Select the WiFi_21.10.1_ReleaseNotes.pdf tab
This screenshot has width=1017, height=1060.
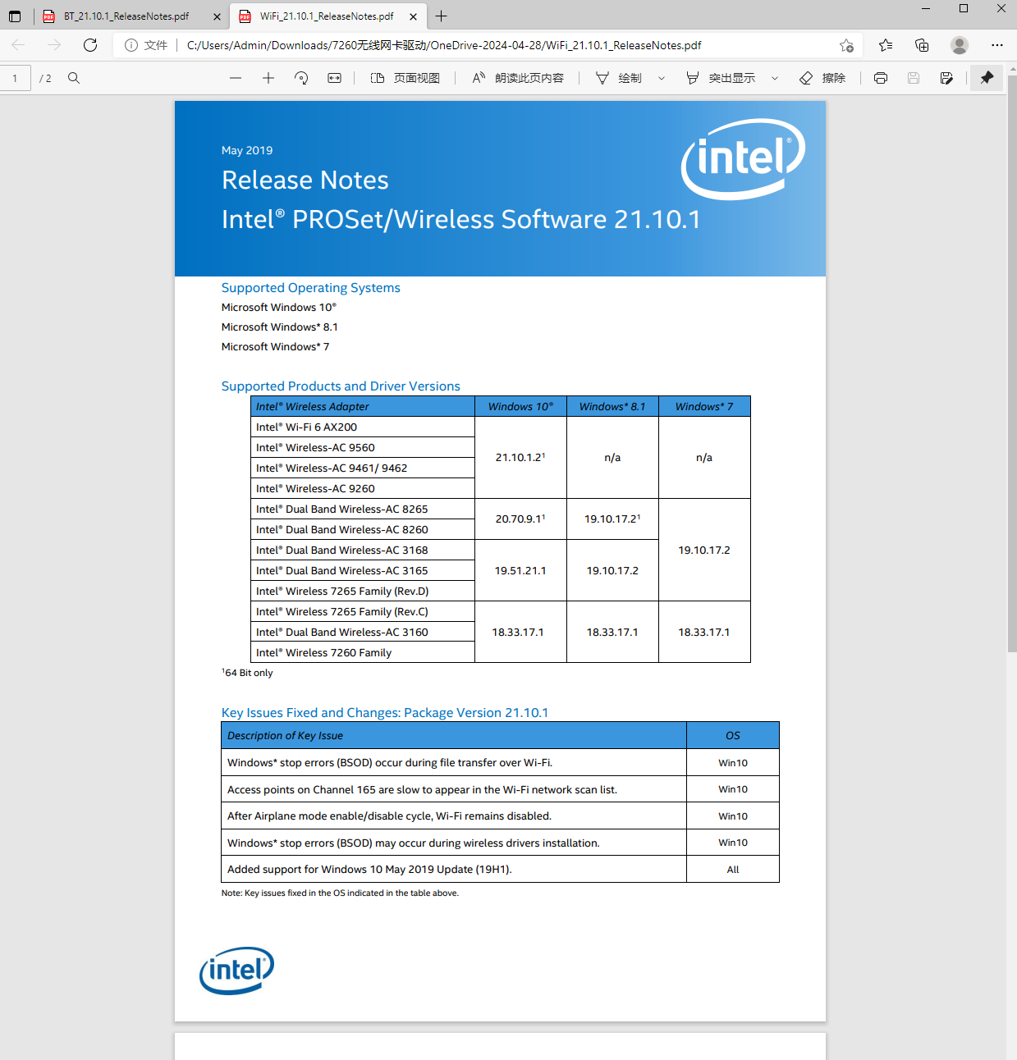(328, 16)
